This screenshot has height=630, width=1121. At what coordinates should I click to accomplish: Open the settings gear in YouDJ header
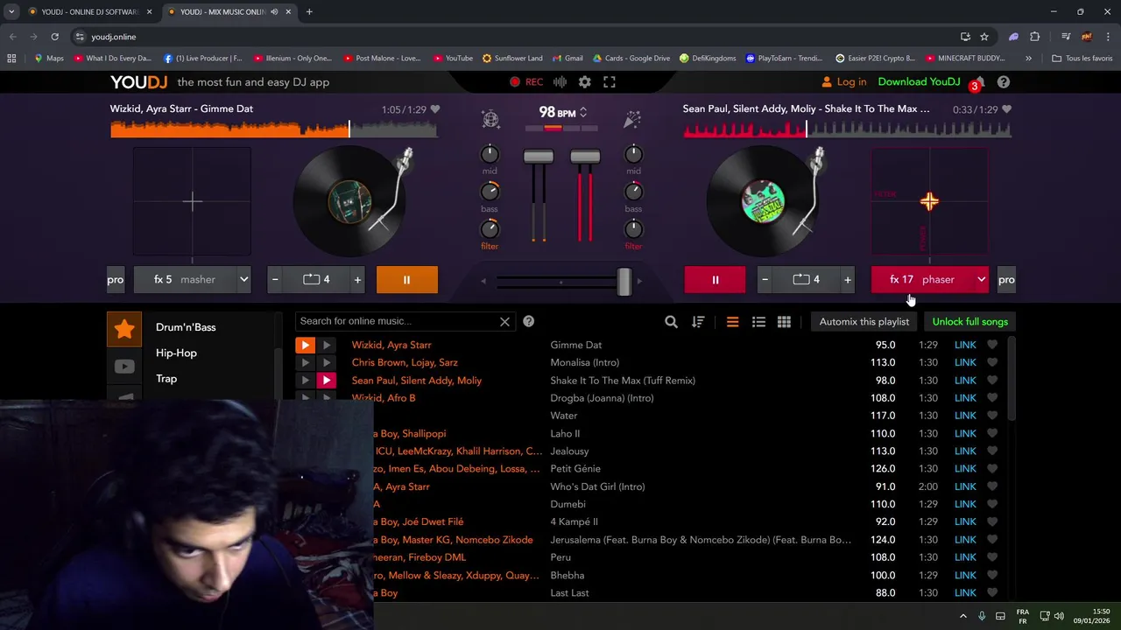(584, 81)
